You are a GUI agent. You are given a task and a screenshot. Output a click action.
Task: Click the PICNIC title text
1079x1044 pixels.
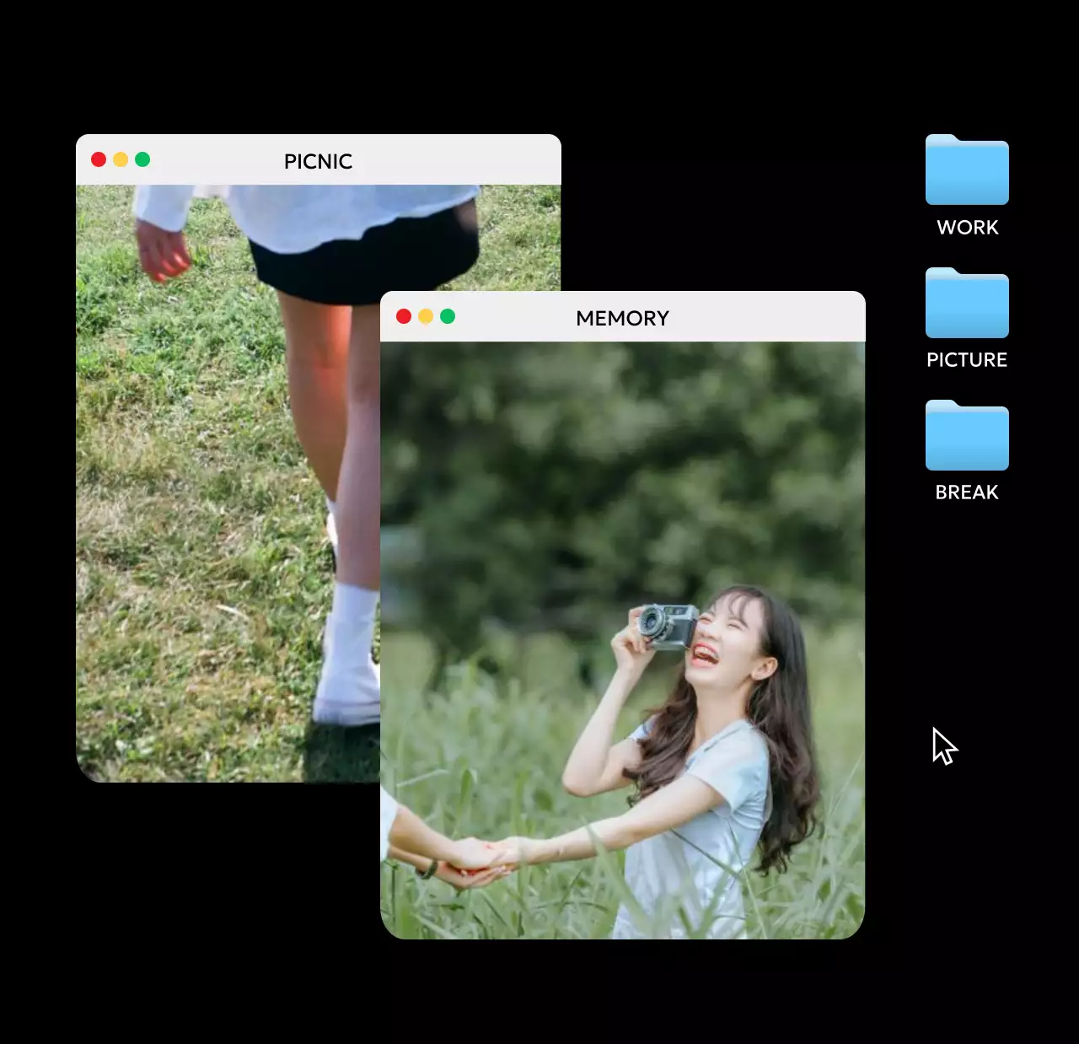318,161
